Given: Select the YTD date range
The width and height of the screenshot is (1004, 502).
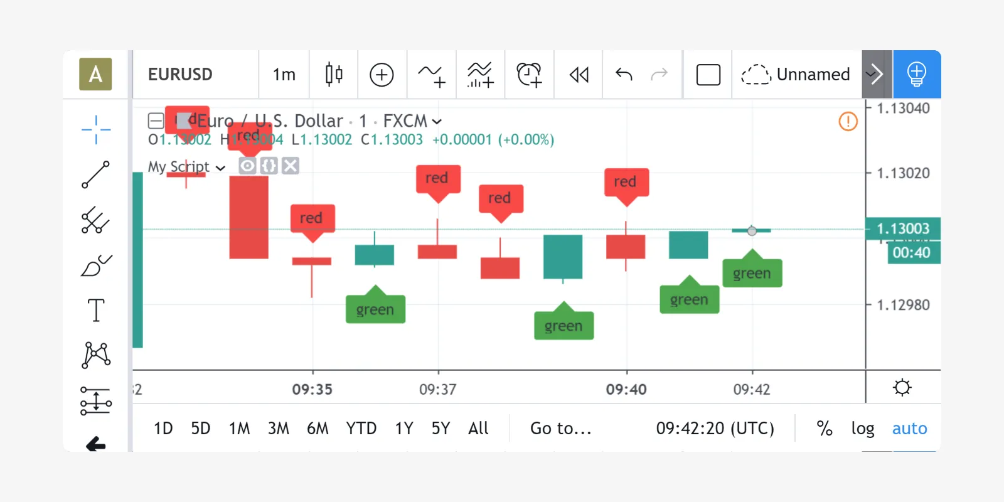Looking at the screenshot, I should click(x=361, y=429).
